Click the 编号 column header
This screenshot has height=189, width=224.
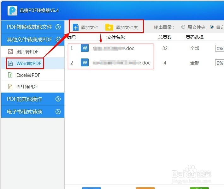[x=72, y=37]
